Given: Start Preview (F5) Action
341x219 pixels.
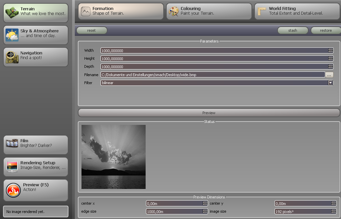Looking at the screenshot, I should coord(36,190).
